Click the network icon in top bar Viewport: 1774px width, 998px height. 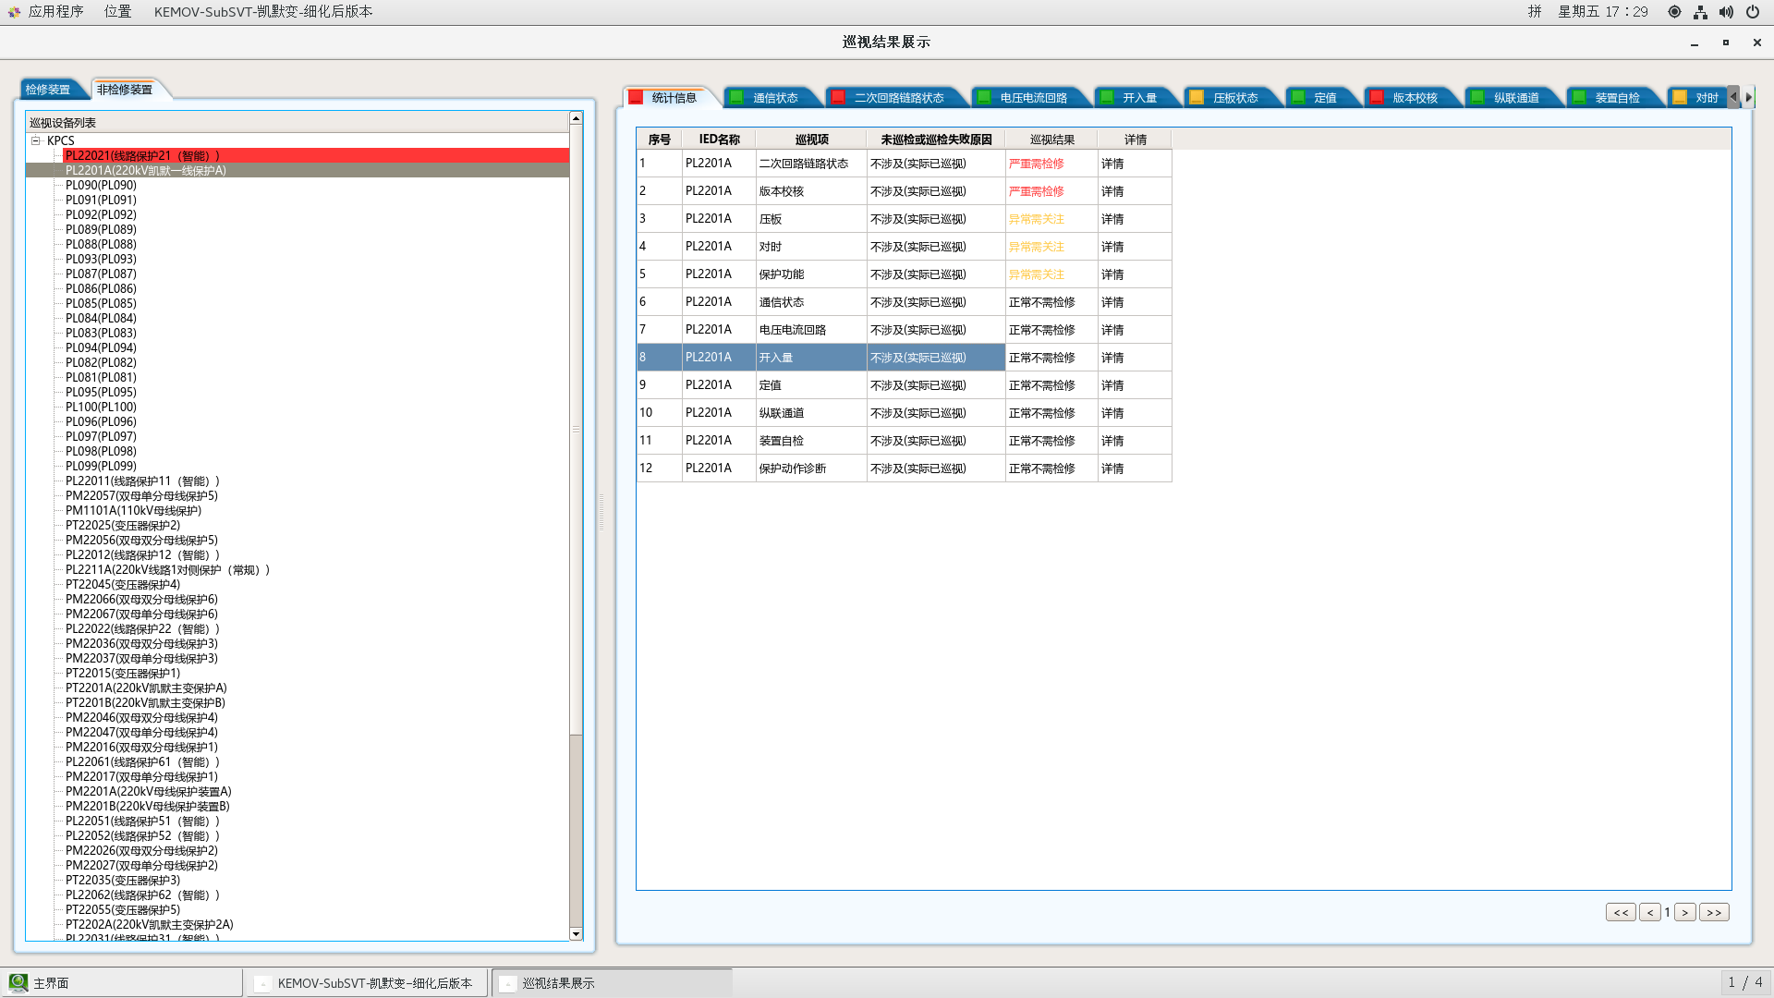pyautogui.click(x=1700, y=12)
